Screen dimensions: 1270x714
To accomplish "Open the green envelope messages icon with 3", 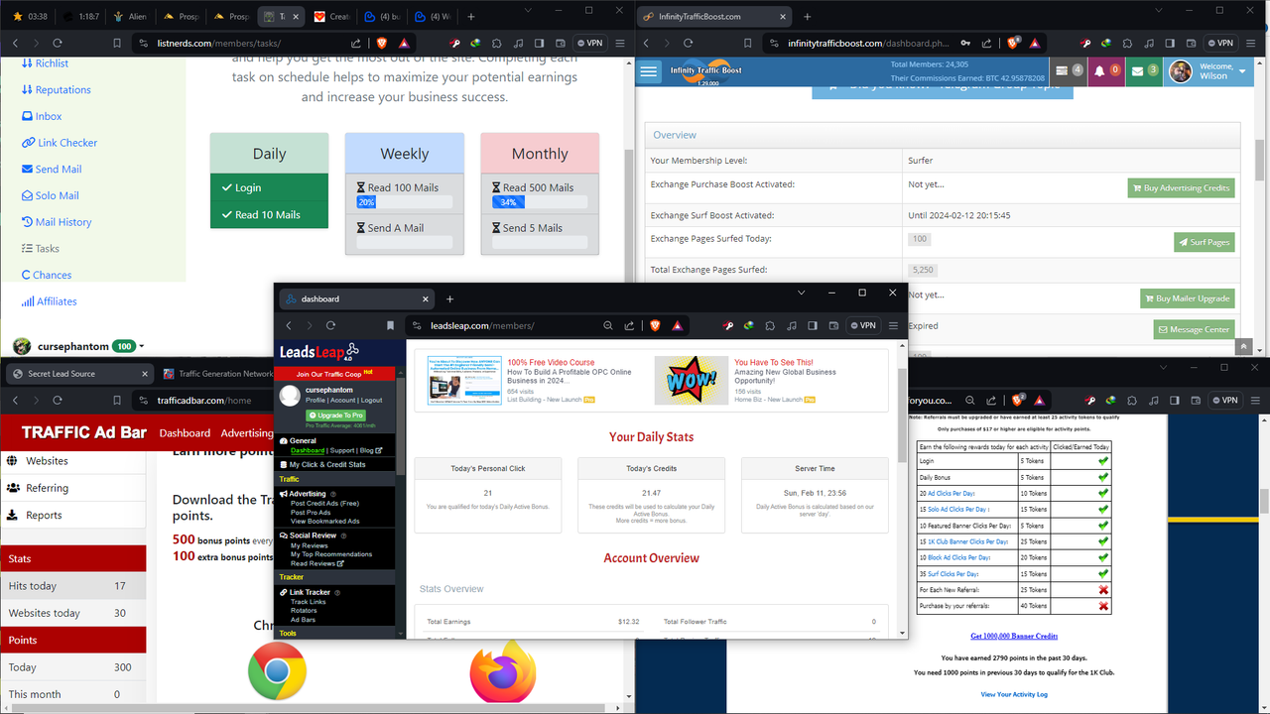I will click(1144, 71).
